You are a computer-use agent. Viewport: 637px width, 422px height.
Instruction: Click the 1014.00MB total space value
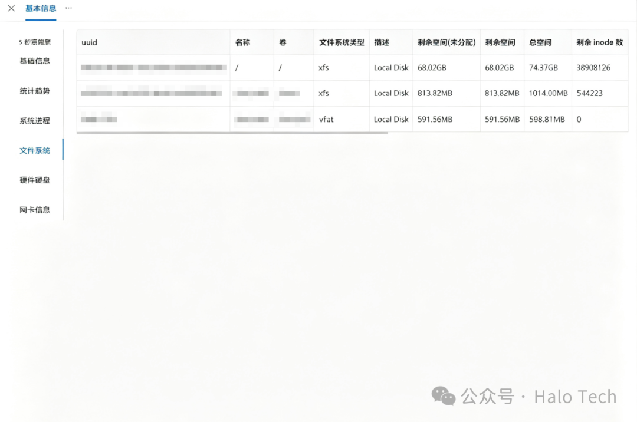click(548, 93)
